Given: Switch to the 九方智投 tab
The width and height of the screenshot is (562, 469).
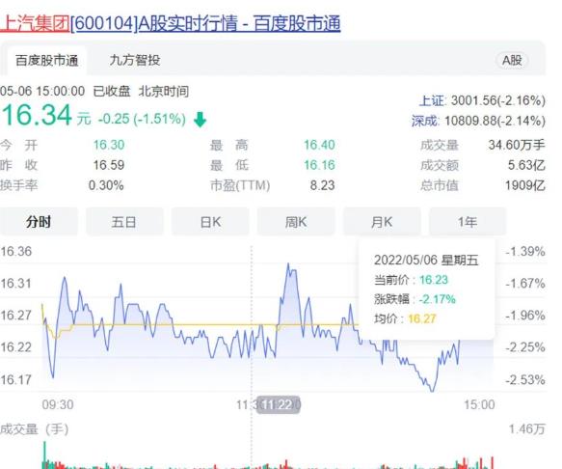Looking at the screenshot, I should 135,60.
